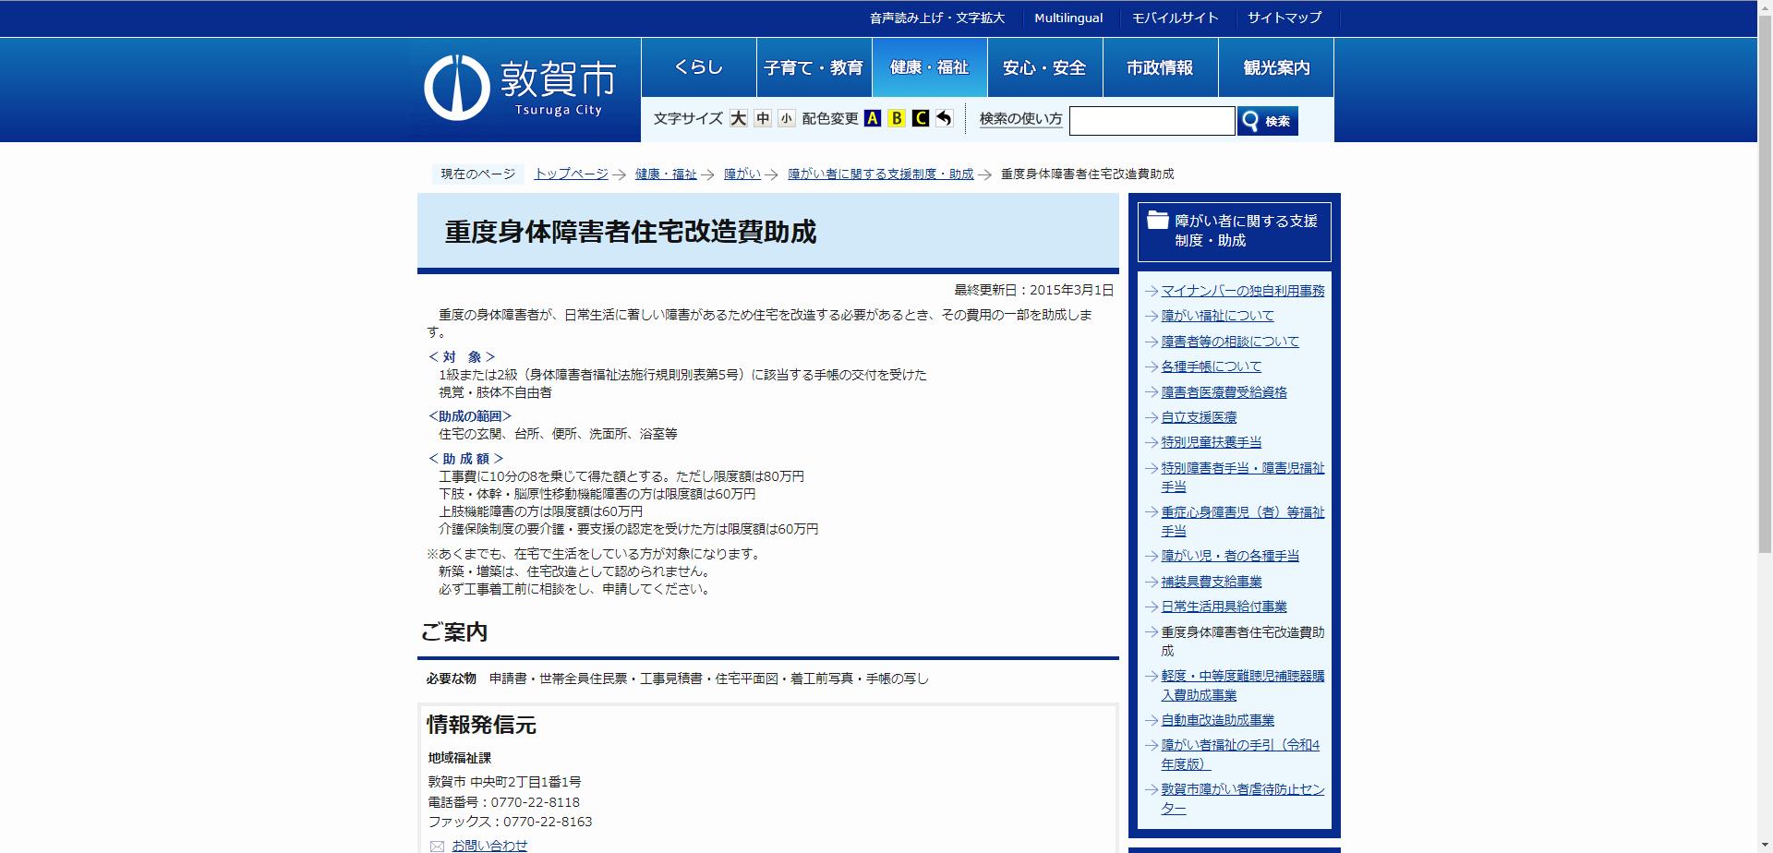Apply color scheme A
Image resolution: width=1773 pixels, height=853 pixels.
click(873, 118)
